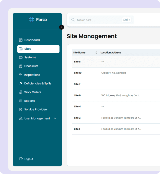Click the Systems briefcase icon
The width and height of the screenshot is (160, 174).
[21, 57]
